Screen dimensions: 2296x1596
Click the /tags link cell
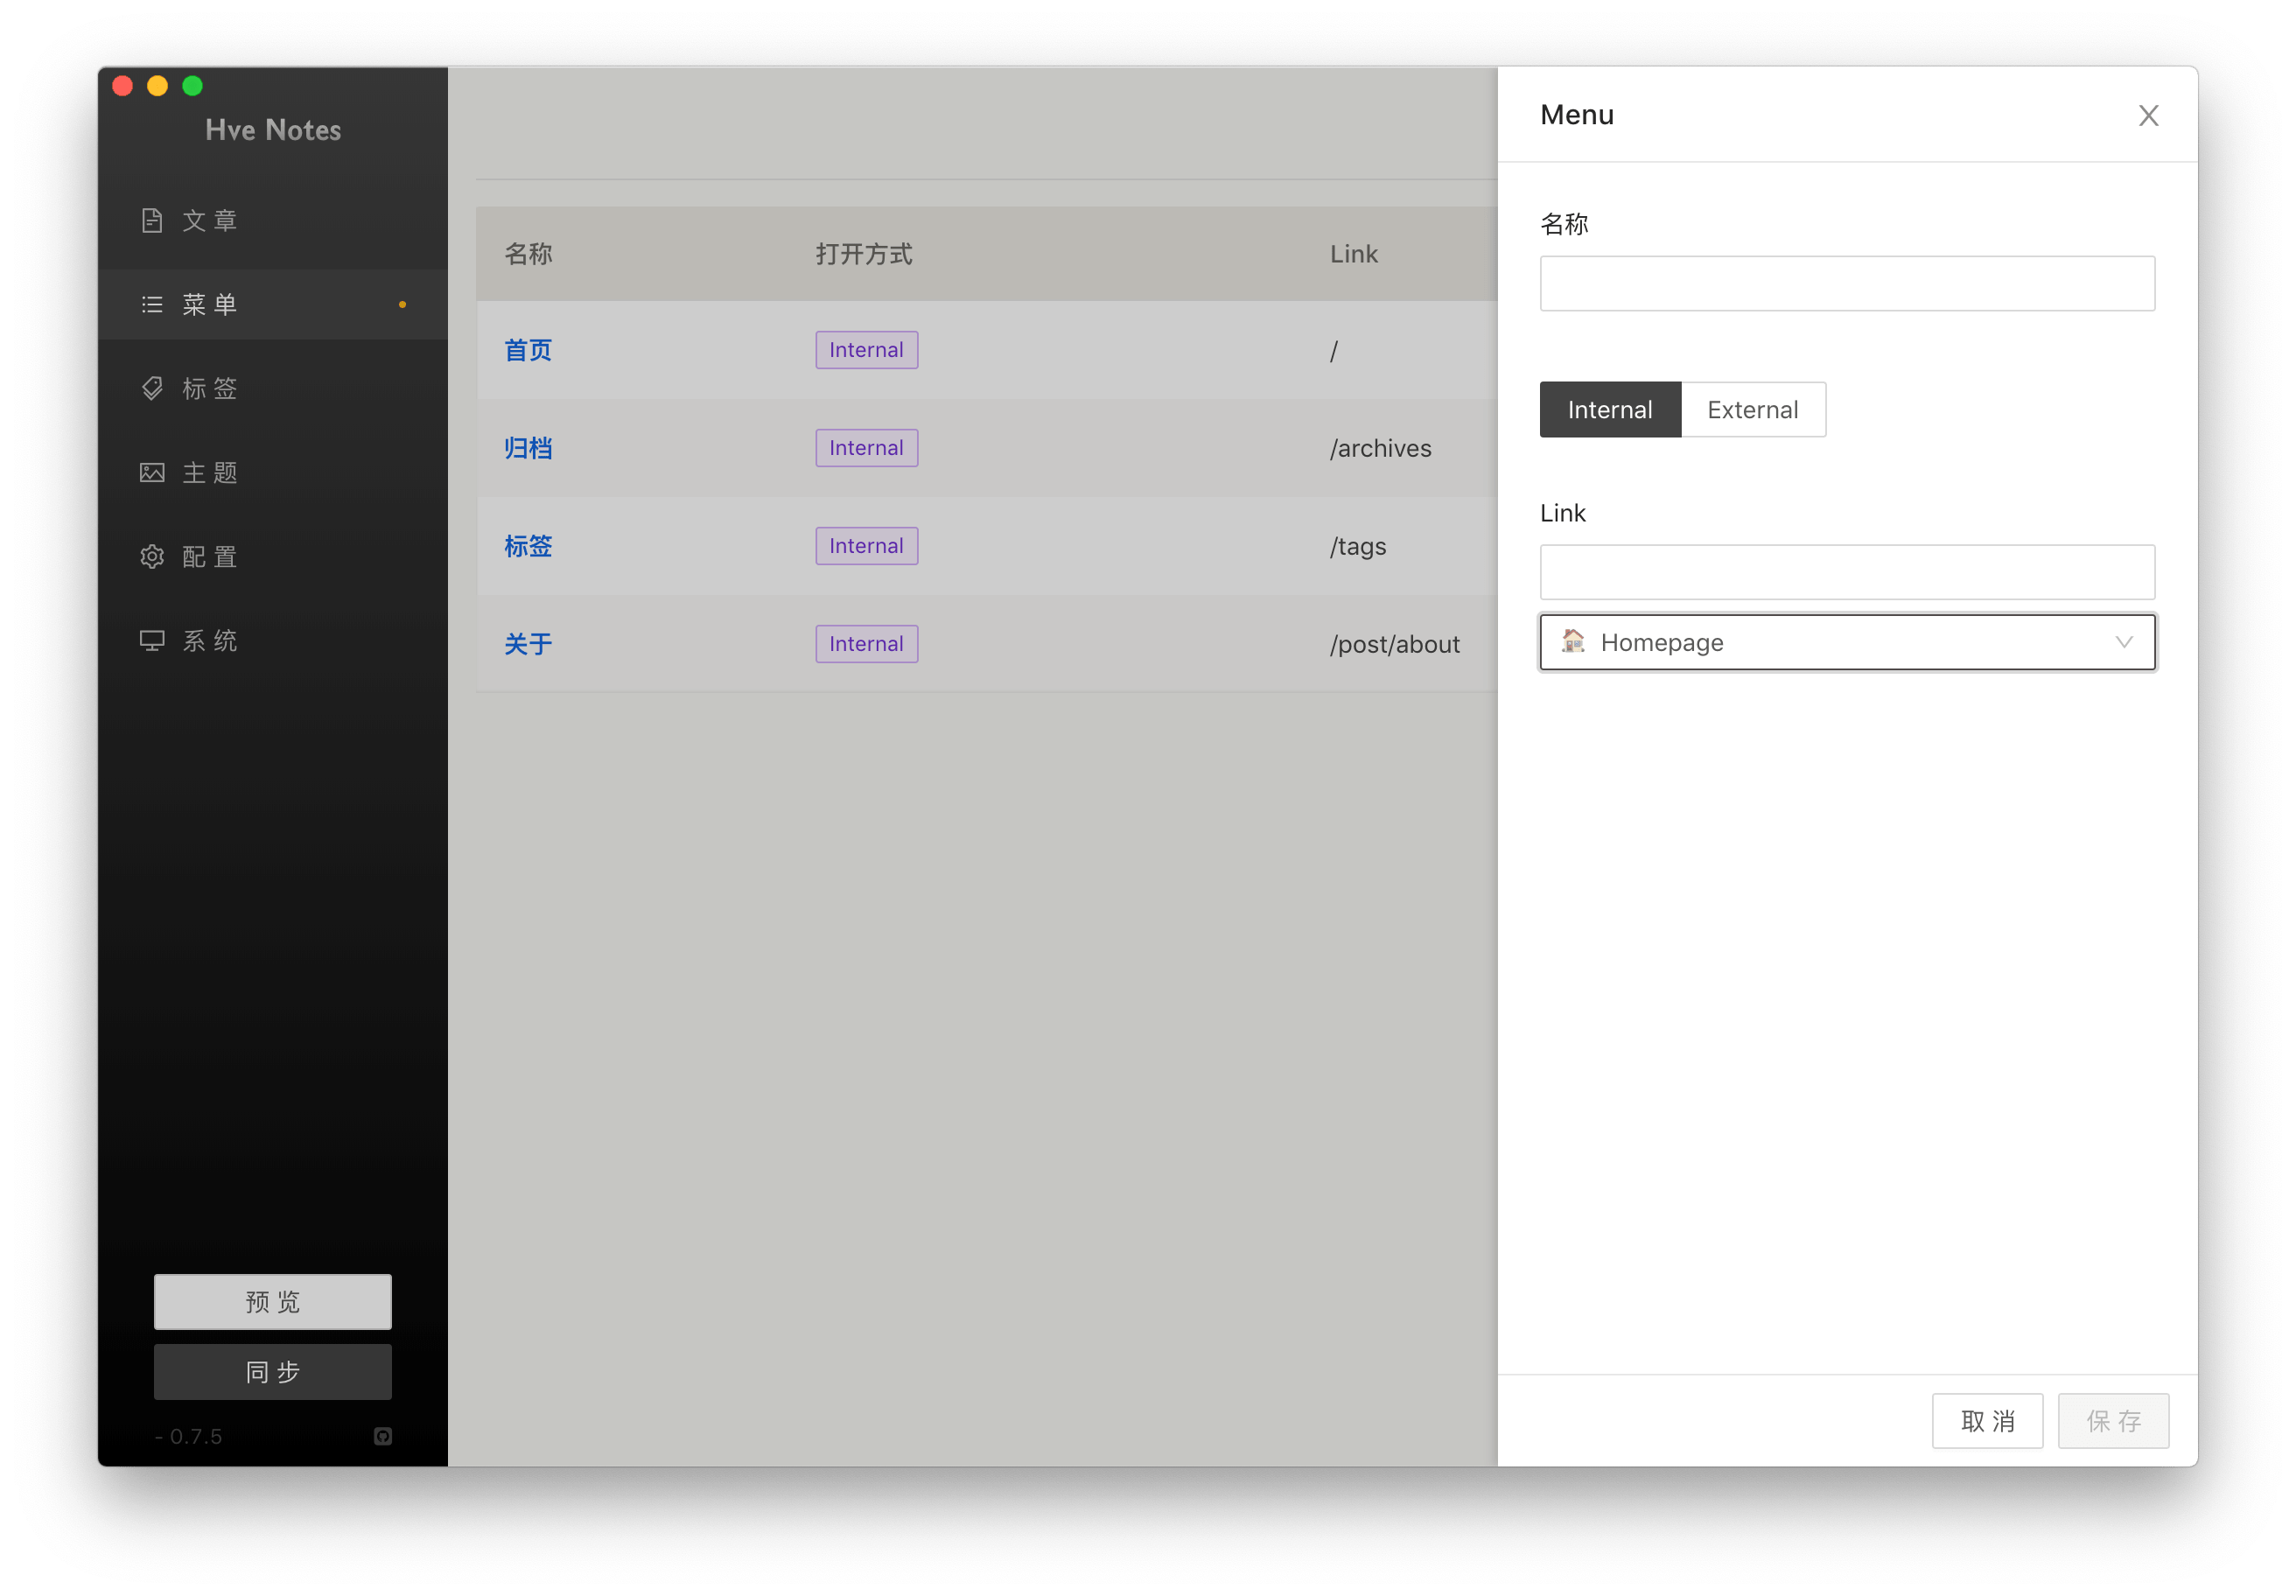pyautogui.click(x=1358, y=546)
